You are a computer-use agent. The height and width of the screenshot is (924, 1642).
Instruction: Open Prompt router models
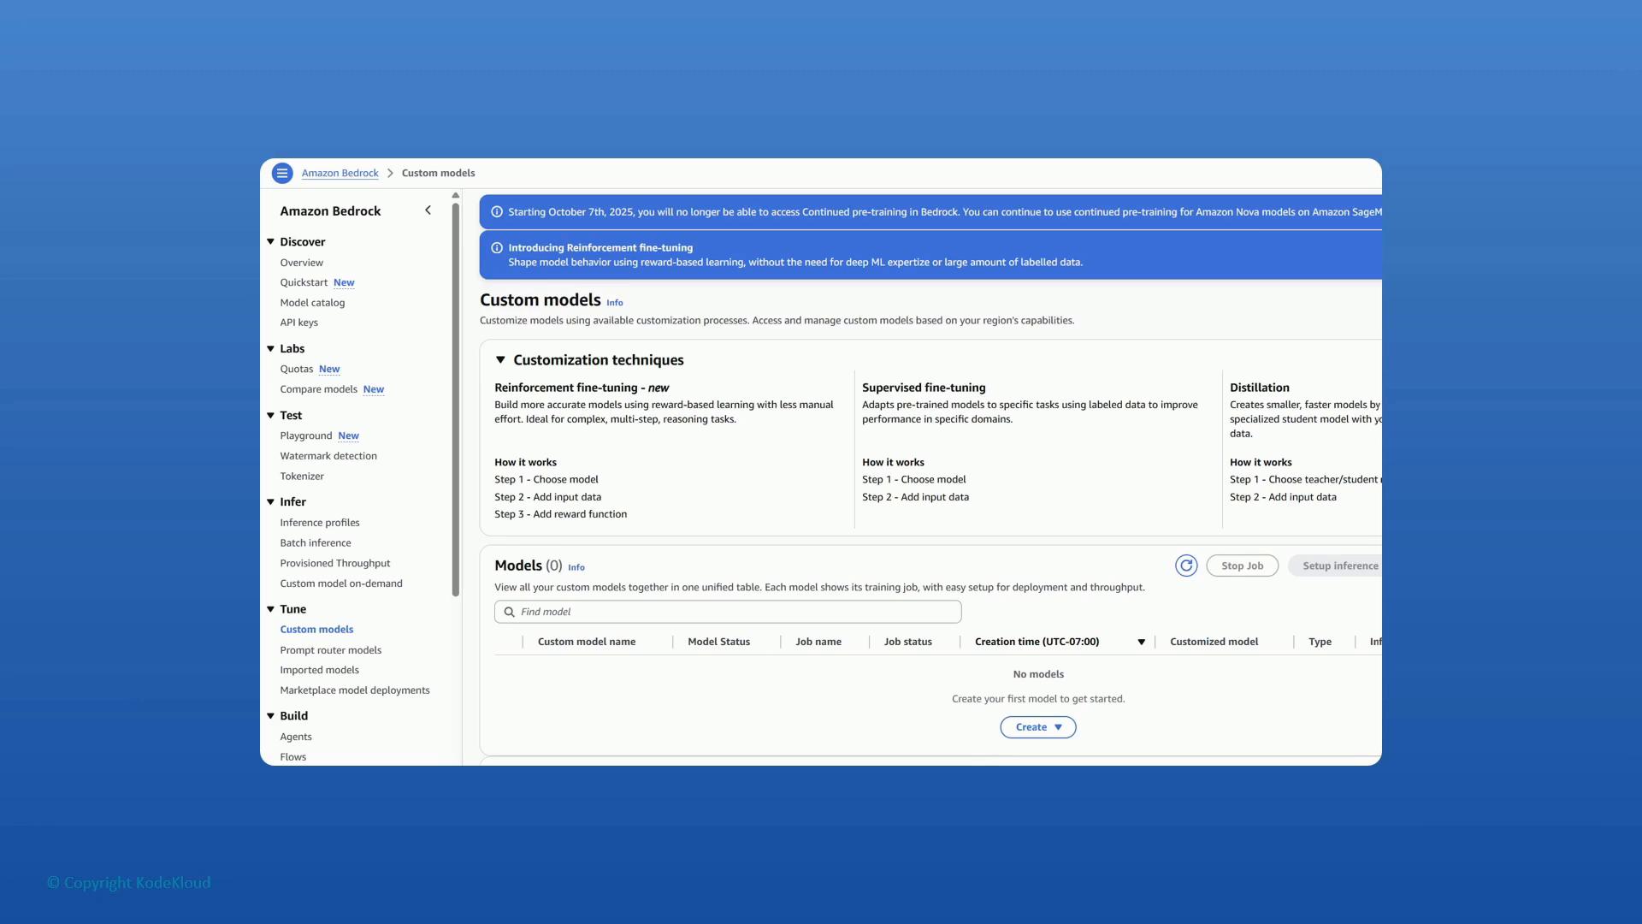click(x=331, y=650)
